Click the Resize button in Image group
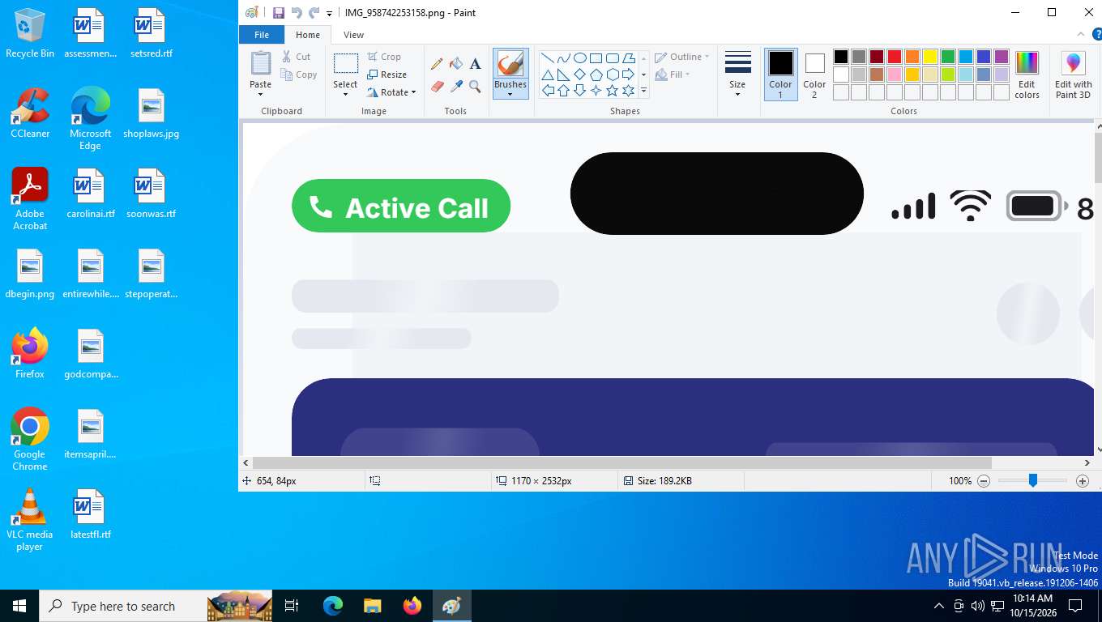The image size is (1102, 622). pos(387,75)
